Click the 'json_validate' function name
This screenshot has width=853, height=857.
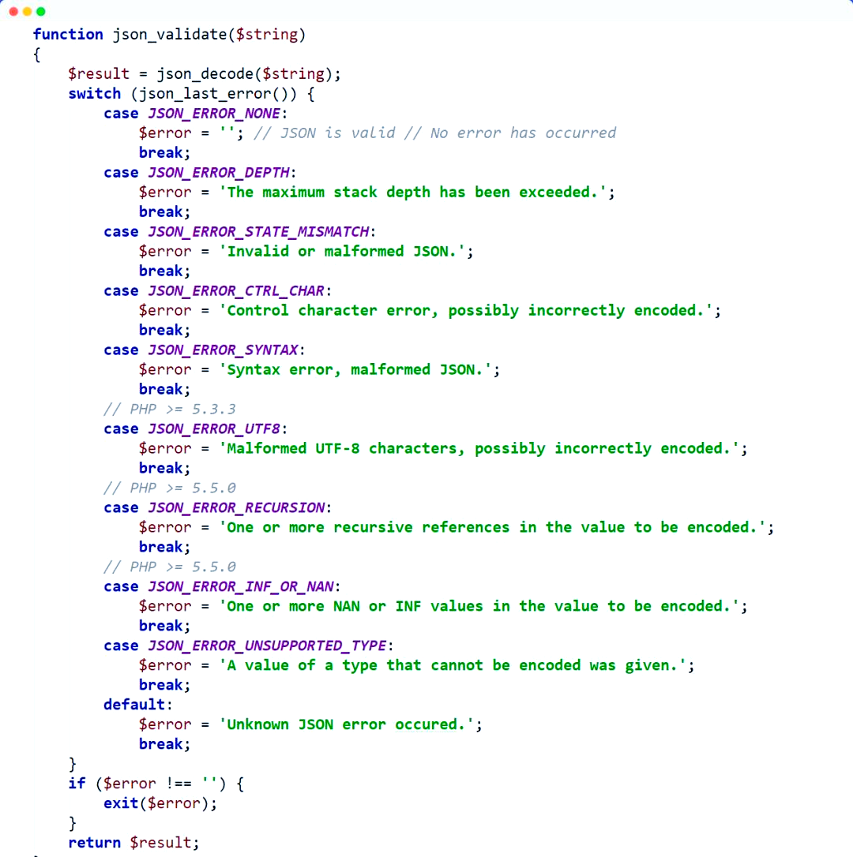(170, 35)
